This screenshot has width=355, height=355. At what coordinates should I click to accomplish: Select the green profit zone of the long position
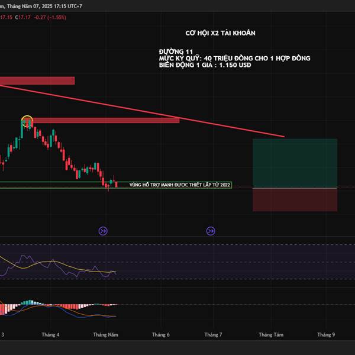click(x=295, y=163)
